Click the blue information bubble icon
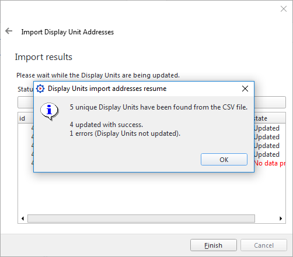The image size is (293, 257). tap(50, 111)
